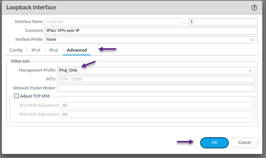Click the IPv6 MSS Adjustment field
266x158 pixels.
(x=156, y=115)
